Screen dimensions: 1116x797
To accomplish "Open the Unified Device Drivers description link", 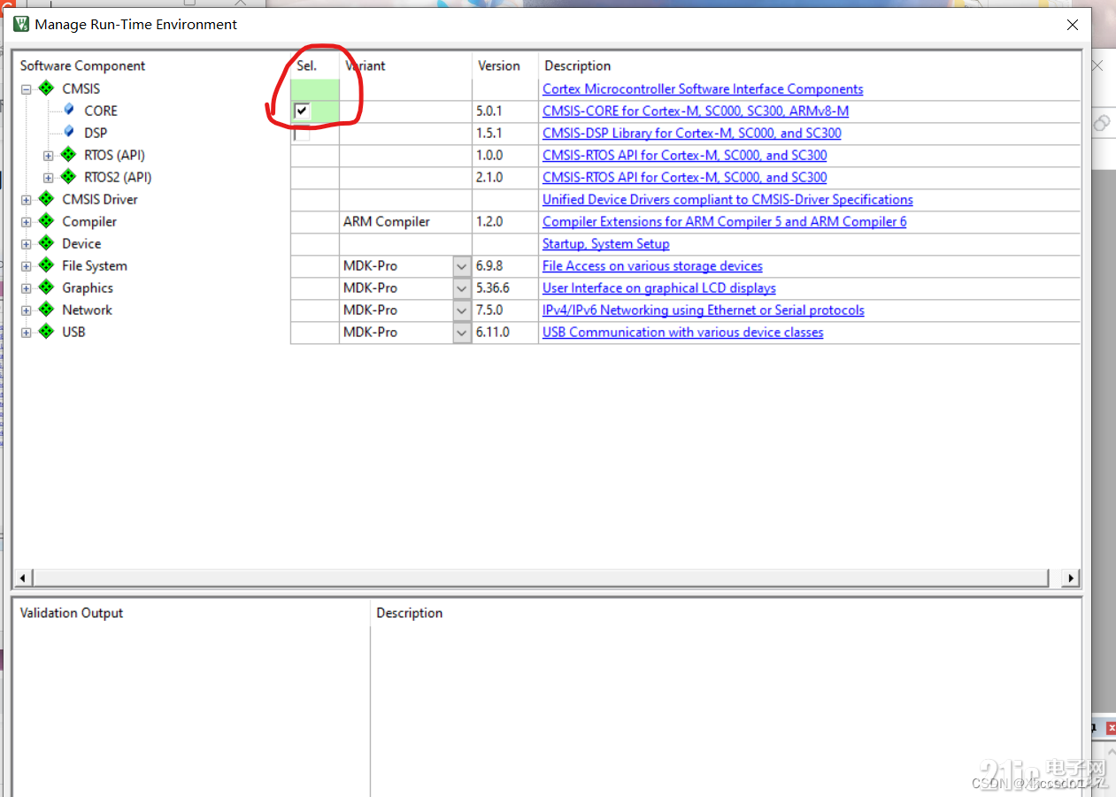I will click(x=727, y=199).
